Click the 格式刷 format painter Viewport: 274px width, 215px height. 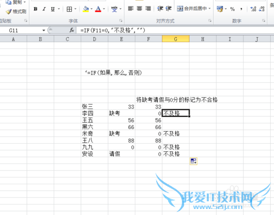[16, 12]
